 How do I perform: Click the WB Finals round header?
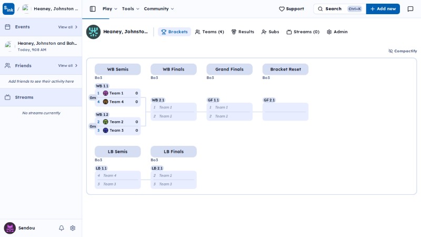pos(174,69)
